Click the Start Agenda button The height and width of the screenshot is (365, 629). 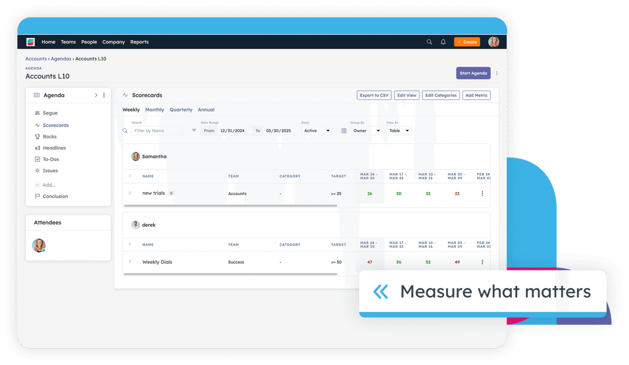click(x=473, y=73)
